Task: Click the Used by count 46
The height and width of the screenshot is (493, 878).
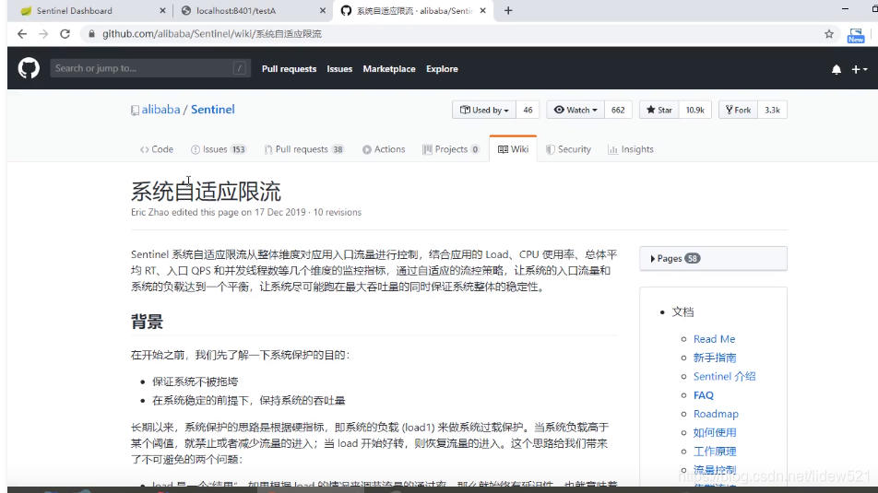Action: (528, 111)
